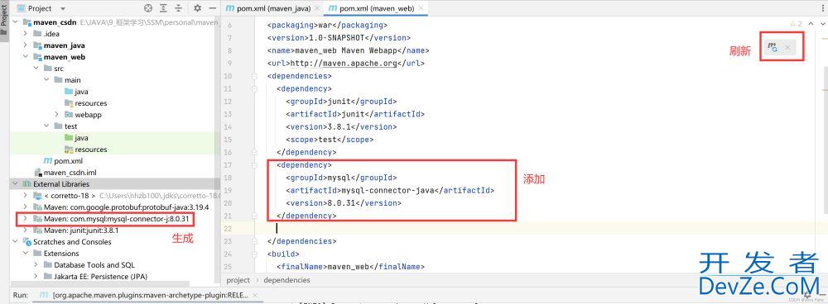Close the pom.xml (maven_web) tab
Image resolution: width=828 pixels, height=304 pixels.
point(421,8)
